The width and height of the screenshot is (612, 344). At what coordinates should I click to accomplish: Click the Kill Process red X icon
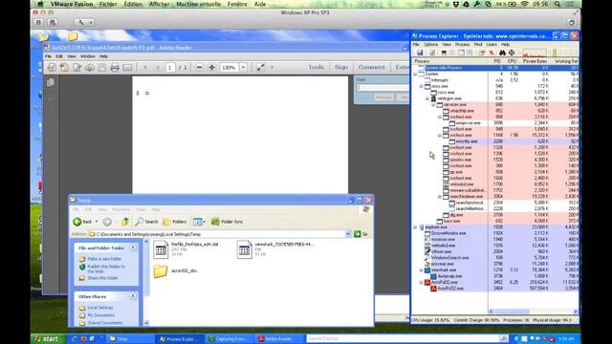click(x=492, y=53)
